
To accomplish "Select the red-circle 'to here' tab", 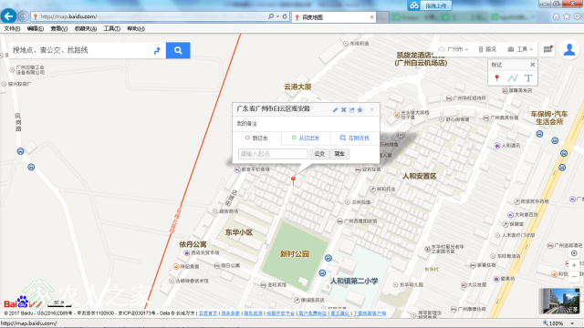I will coord(256,138).
